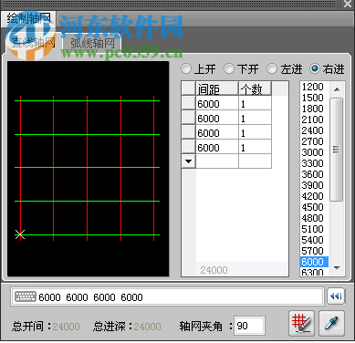Click the 轴网夹角 input field showing 90

[x=249, y=326]
